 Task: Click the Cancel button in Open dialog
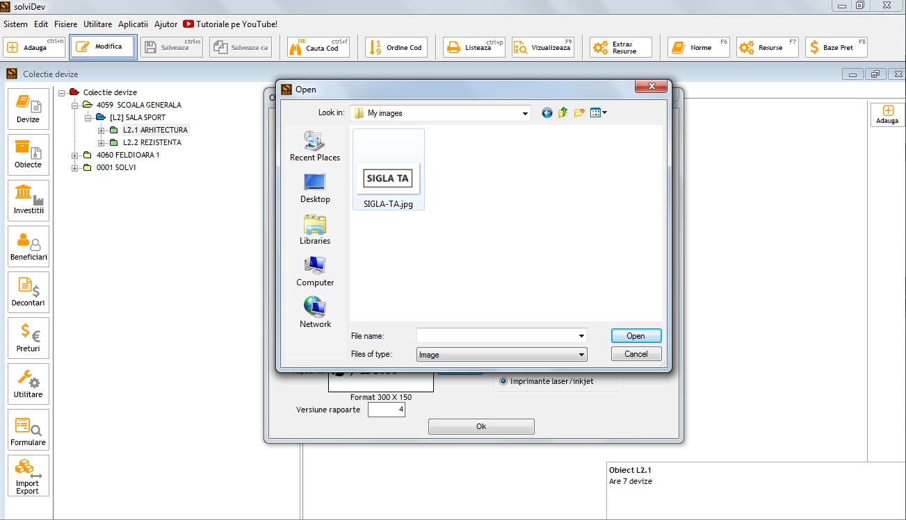coord(636,354)
